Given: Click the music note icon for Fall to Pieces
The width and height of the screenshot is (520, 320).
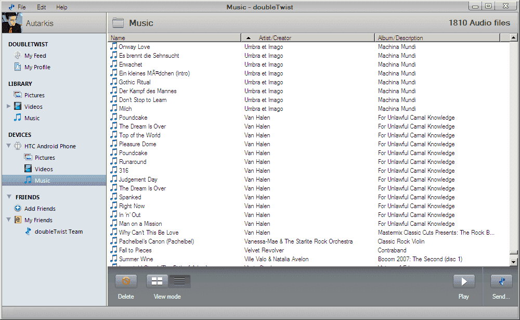Looking at the screenshot, I should pyautogui.click(x=114, y=250).
